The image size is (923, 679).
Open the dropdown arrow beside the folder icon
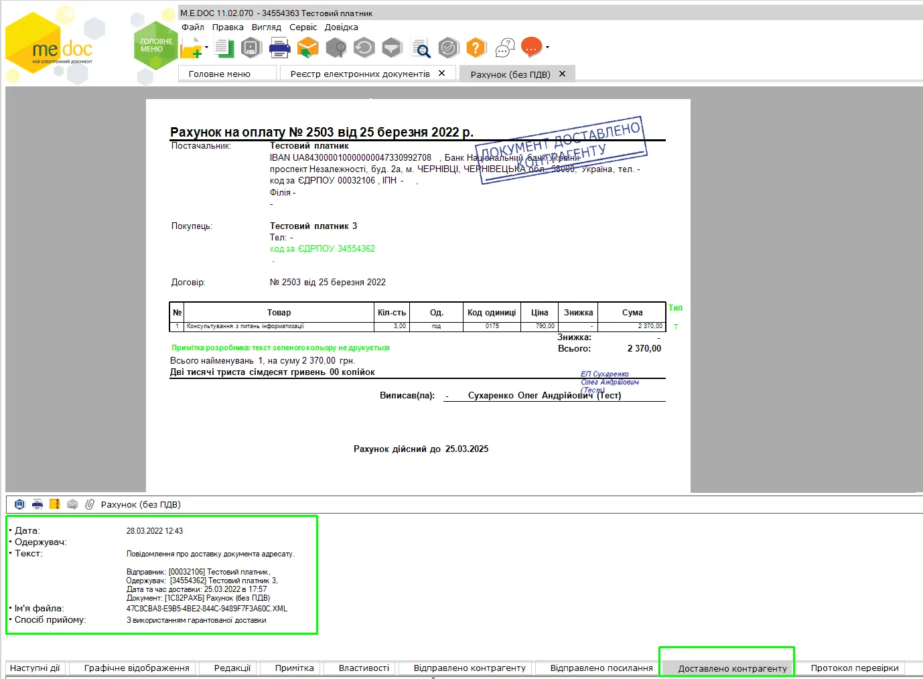[206, 48]
